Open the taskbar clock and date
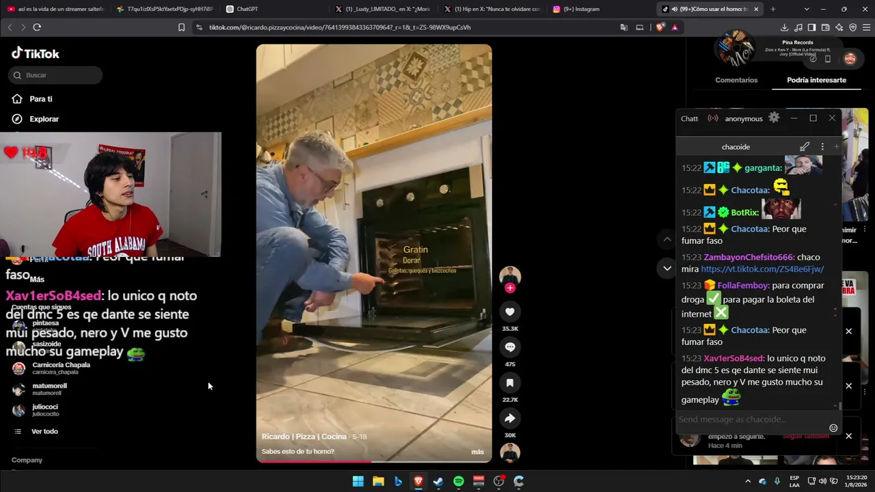Screen dimensions: 875x492 click(x=857, y=481)
